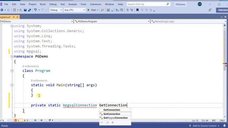Open the PGDemo project navigation dropdown
The width and height of the screenshot is (228, 128).
click(36, 21)
